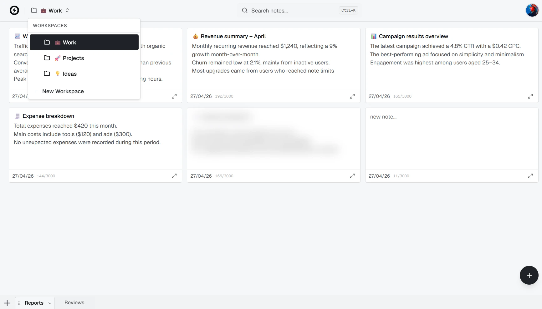
Task: Click the folder icon in Projects row
Action: coord(47,58)
